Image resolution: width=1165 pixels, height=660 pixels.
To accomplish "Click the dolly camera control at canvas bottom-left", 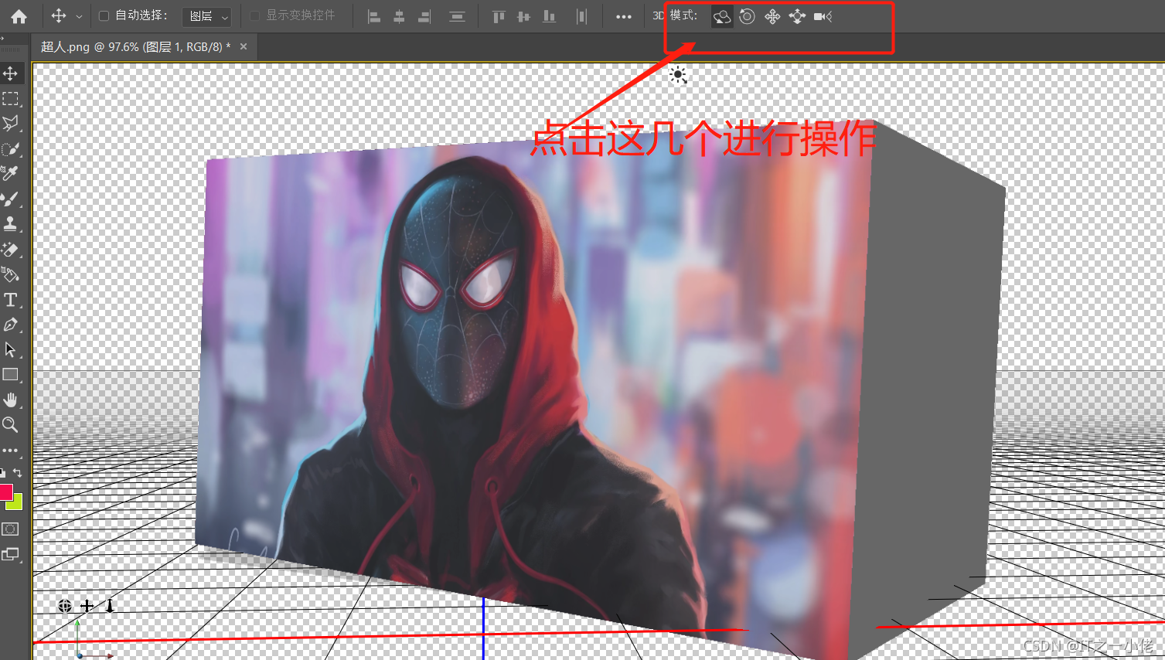I will click(x=110, y=606).
